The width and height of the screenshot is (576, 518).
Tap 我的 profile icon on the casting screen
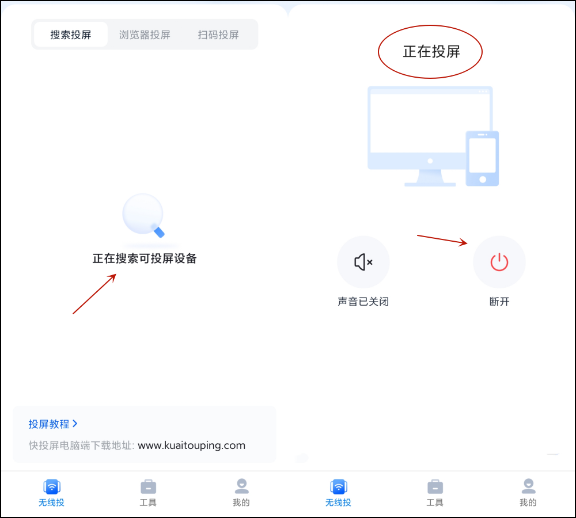point(528,487)
